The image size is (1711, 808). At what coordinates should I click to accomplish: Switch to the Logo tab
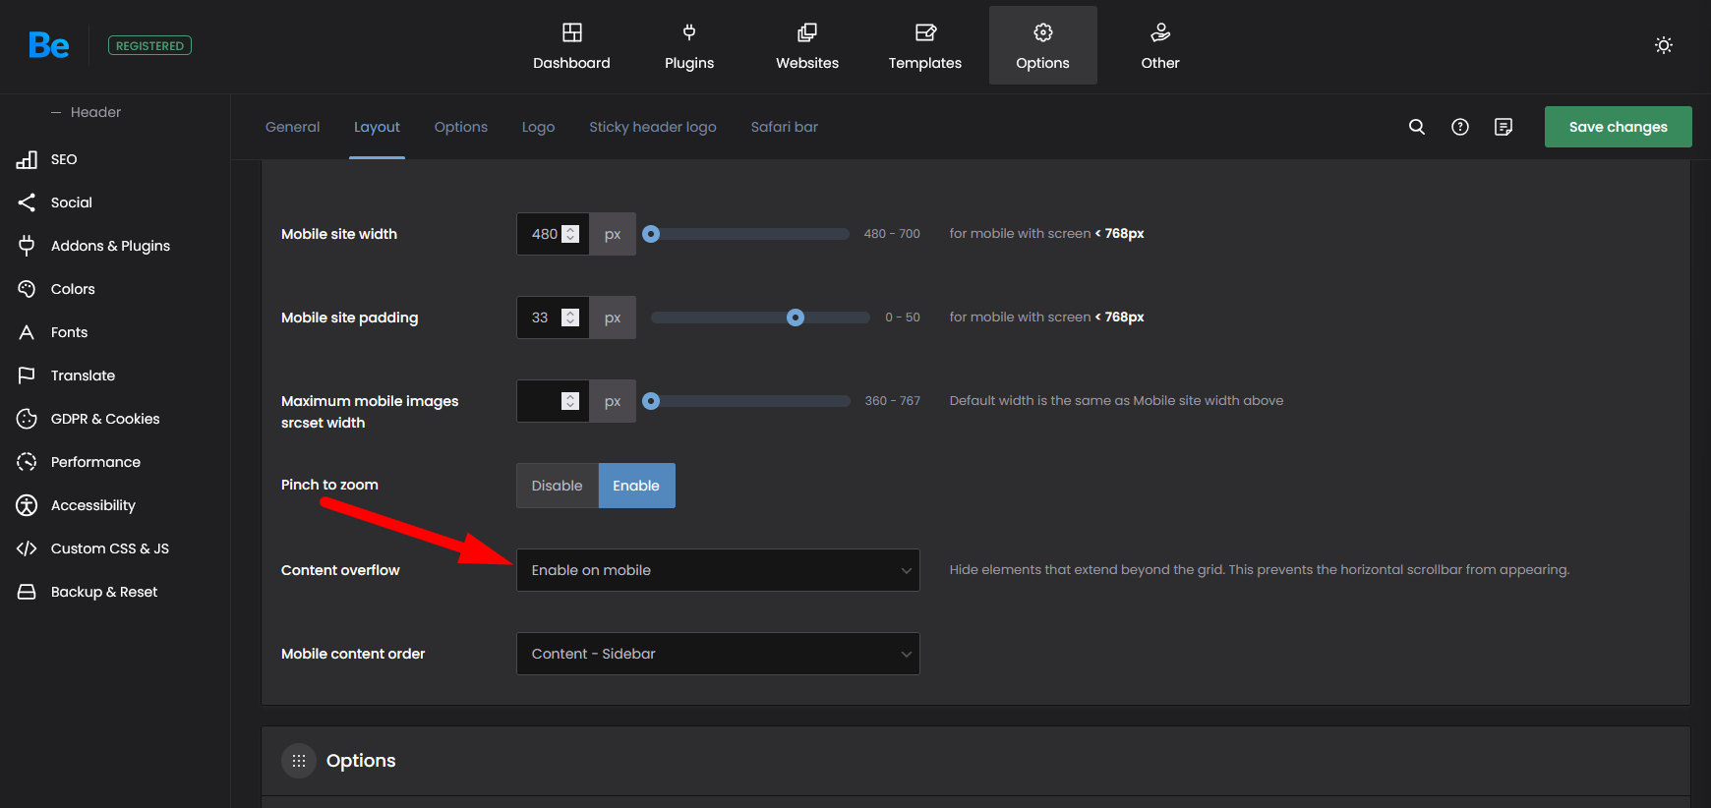(538, 127)
